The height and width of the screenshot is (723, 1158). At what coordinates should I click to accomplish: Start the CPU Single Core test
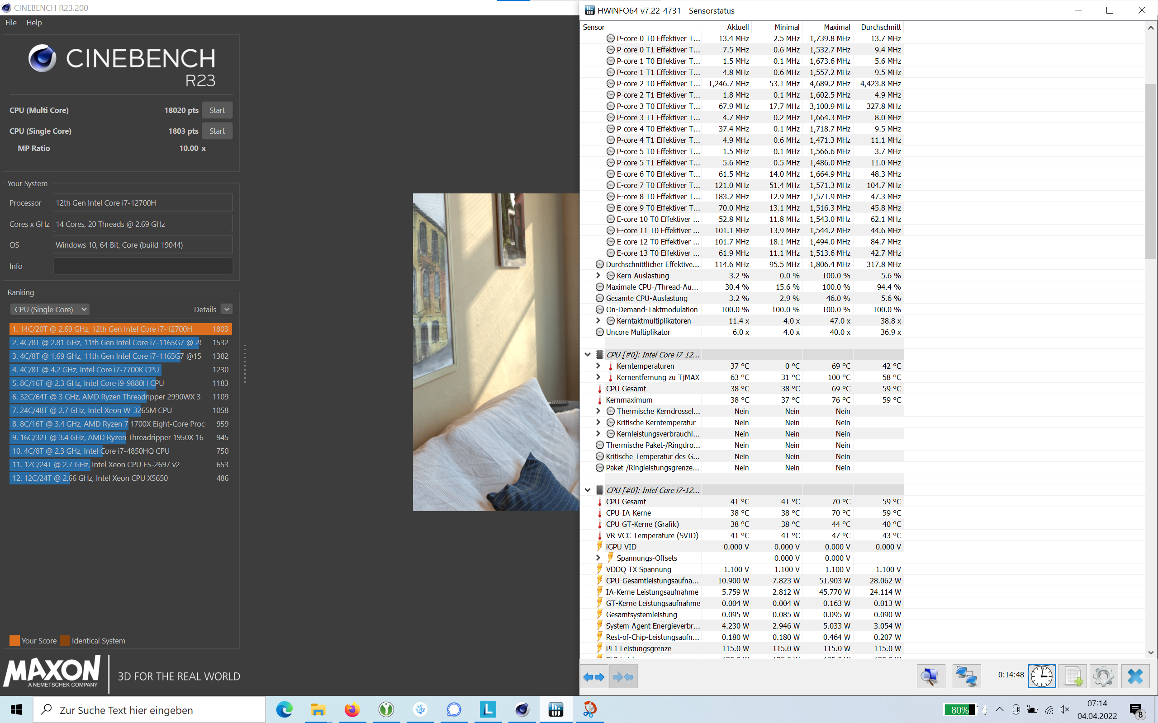tap(217, 131)
